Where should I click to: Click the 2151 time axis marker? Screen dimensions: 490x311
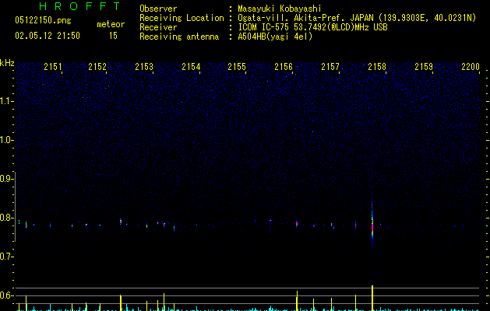pyautogui.click(x=53, y=67)
